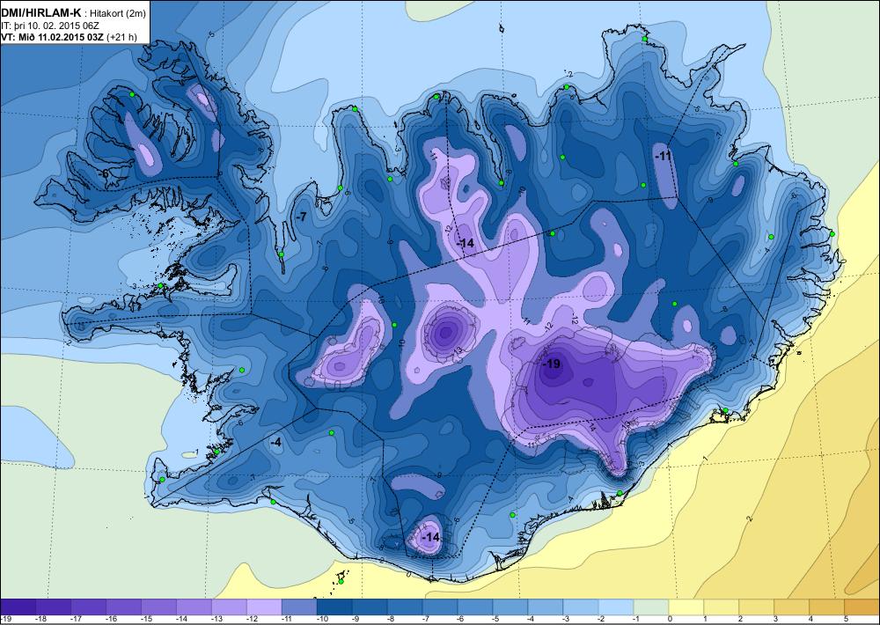
Task: Click the Hitakort (2m) label
Action: pos(117,14)
